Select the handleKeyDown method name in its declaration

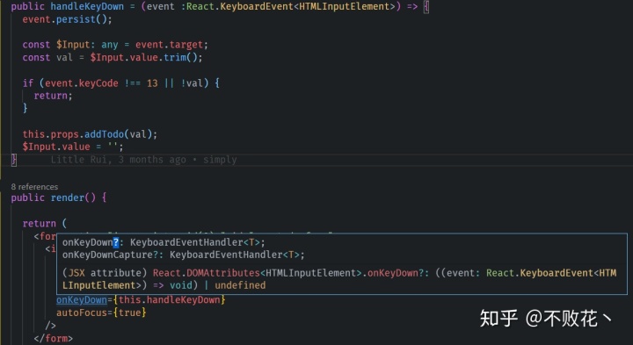click(x=87, y=6)
